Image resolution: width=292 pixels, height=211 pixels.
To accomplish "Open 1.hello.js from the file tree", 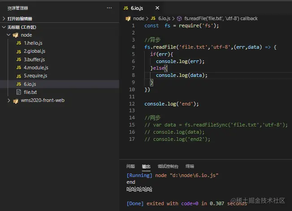I will 33,43.
